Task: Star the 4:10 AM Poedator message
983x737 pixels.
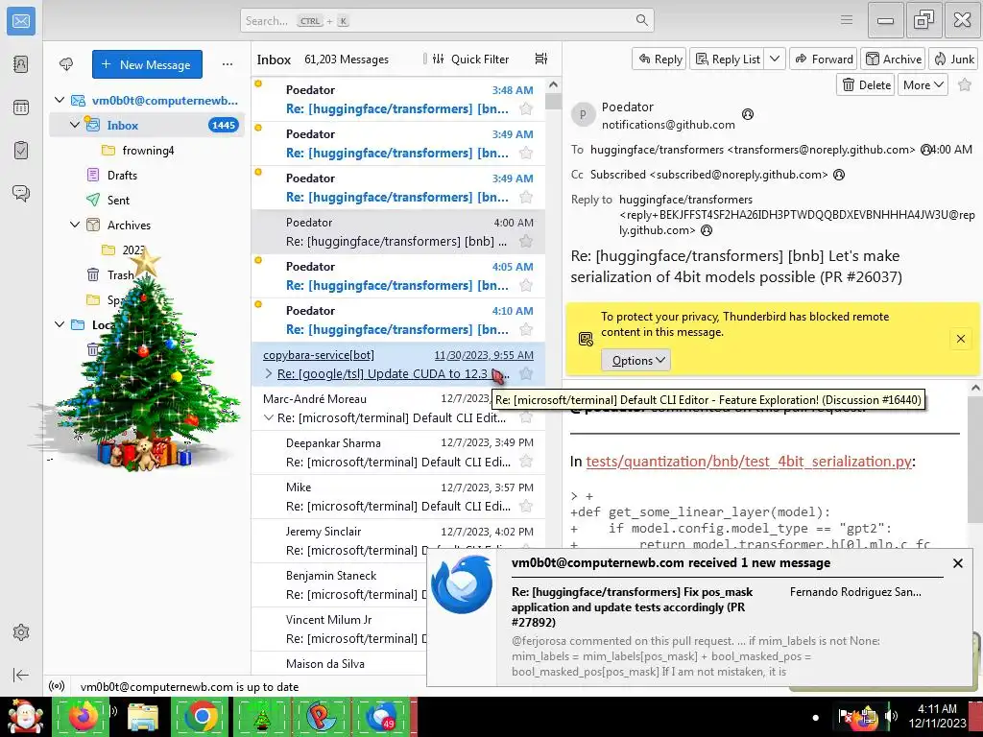Action: pyautogui.click(x=526, y=330)
